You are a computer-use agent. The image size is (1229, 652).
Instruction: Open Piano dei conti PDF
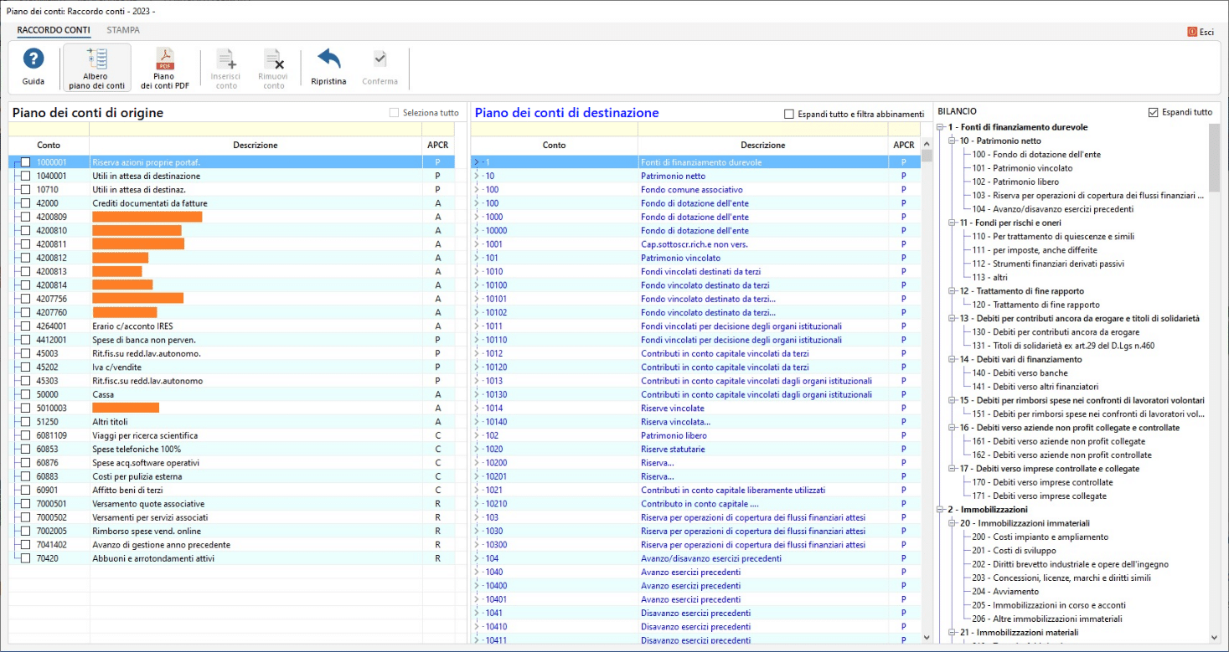coord(164,59)
